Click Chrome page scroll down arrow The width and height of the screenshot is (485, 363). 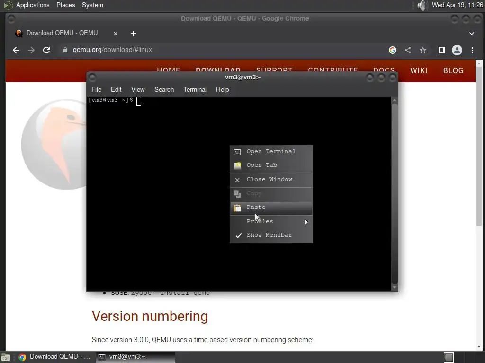coord(479,346)
